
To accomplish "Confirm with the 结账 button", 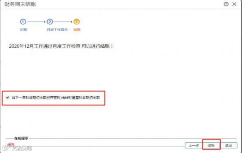I will tap(211, 145).
